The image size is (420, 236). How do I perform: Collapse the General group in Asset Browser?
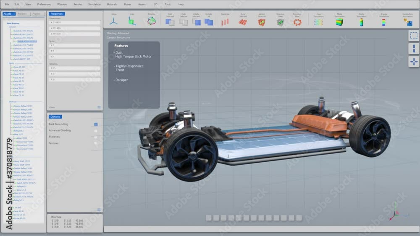coord(12,27)
